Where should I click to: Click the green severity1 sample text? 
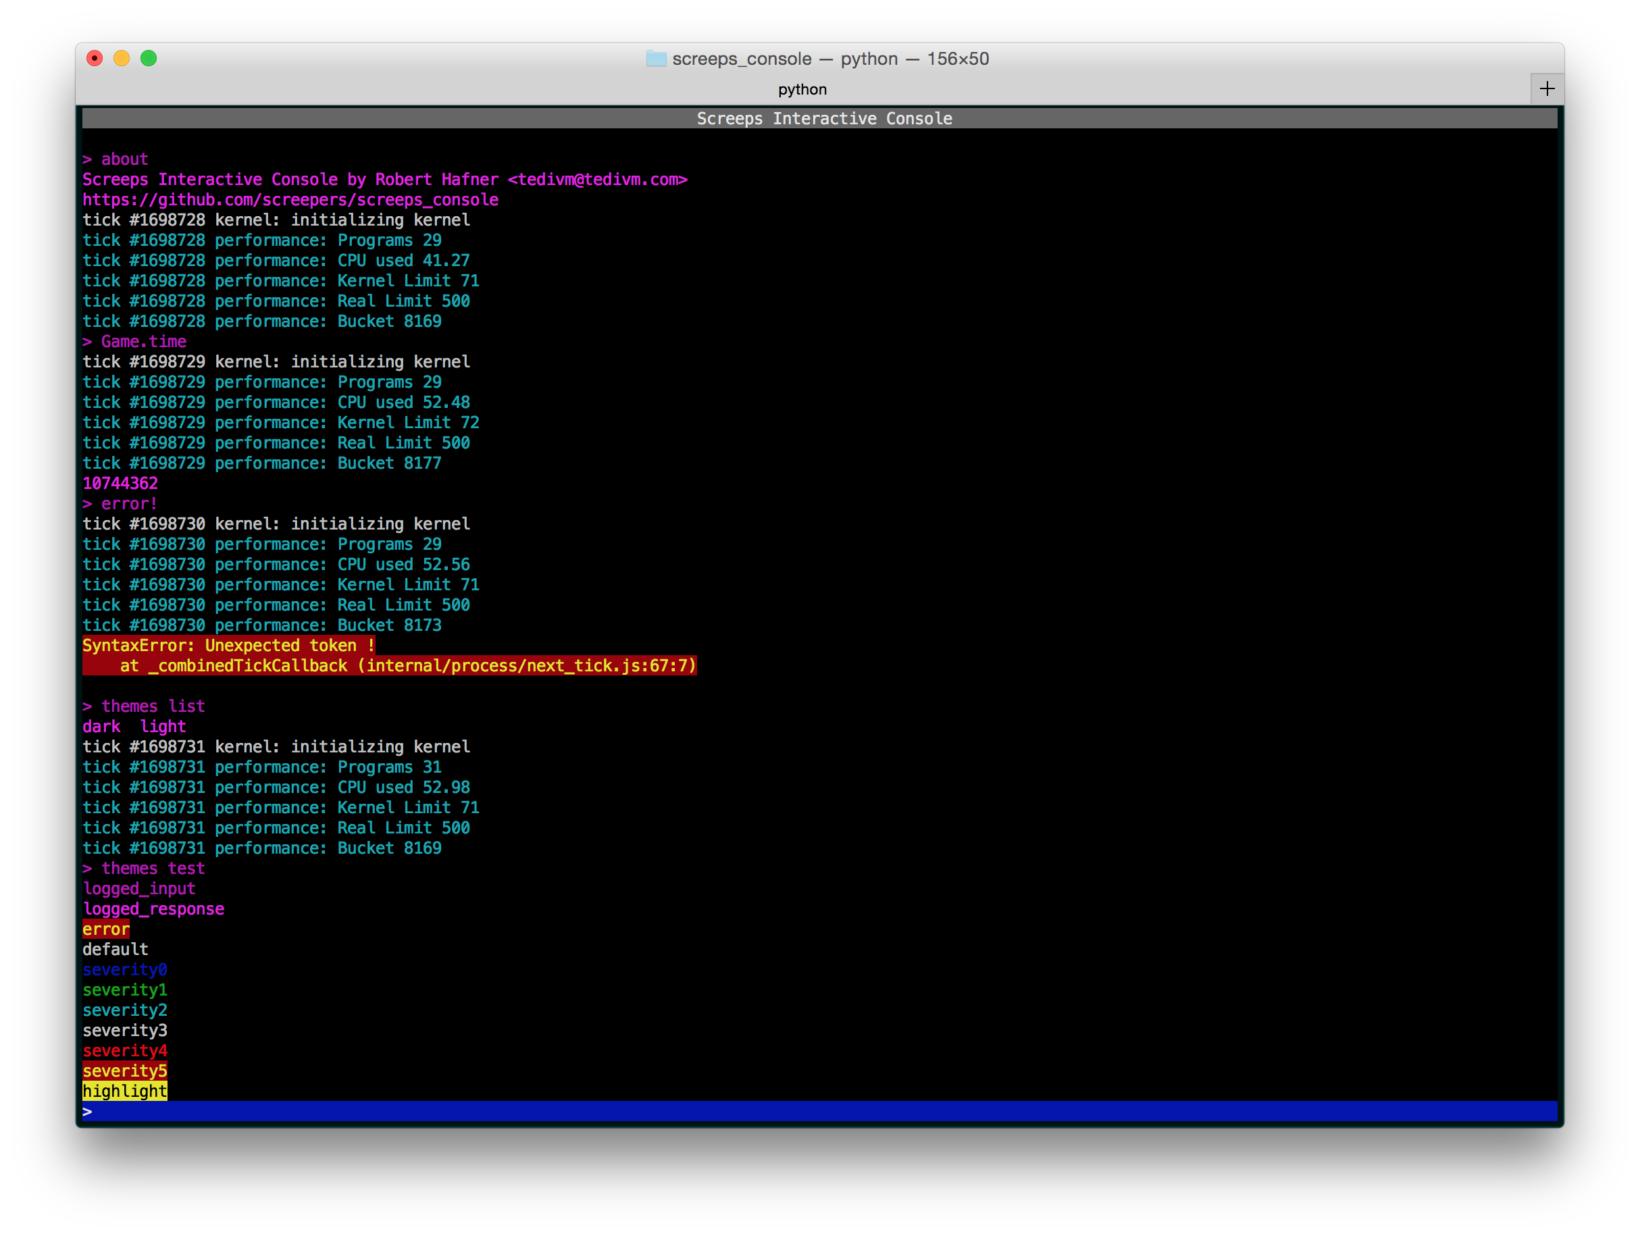(x=124, y=990)
